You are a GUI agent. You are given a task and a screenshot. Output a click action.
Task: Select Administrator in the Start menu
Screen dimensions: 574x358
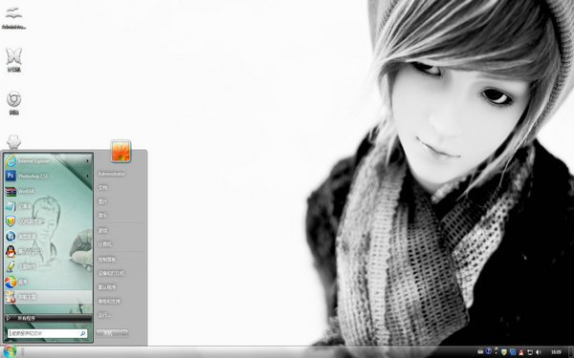coord(111,174)
